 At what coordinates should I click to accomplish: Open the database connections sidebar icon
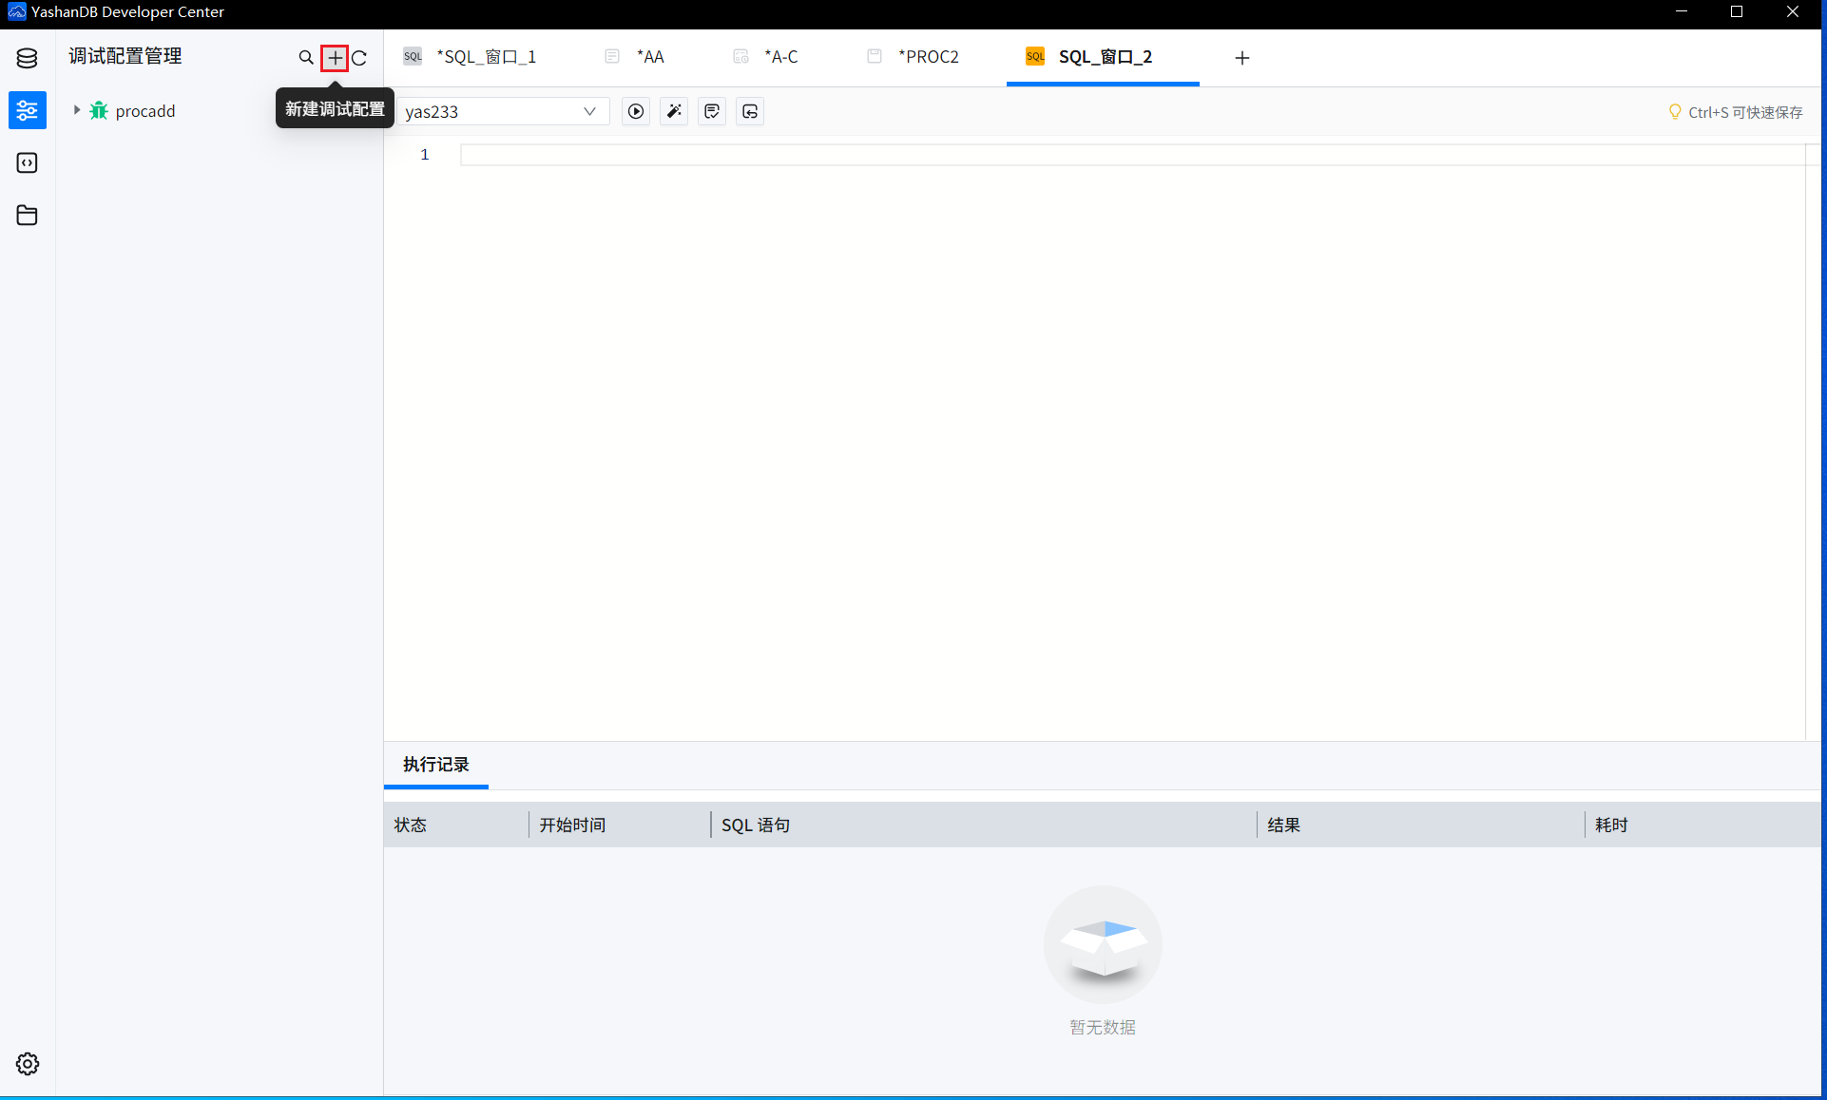(27, 58)
